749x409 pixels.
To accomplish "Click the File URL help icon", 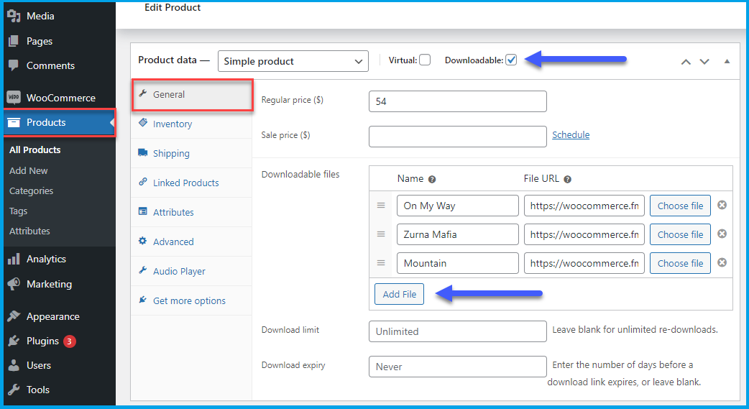I will click(567, 180).
